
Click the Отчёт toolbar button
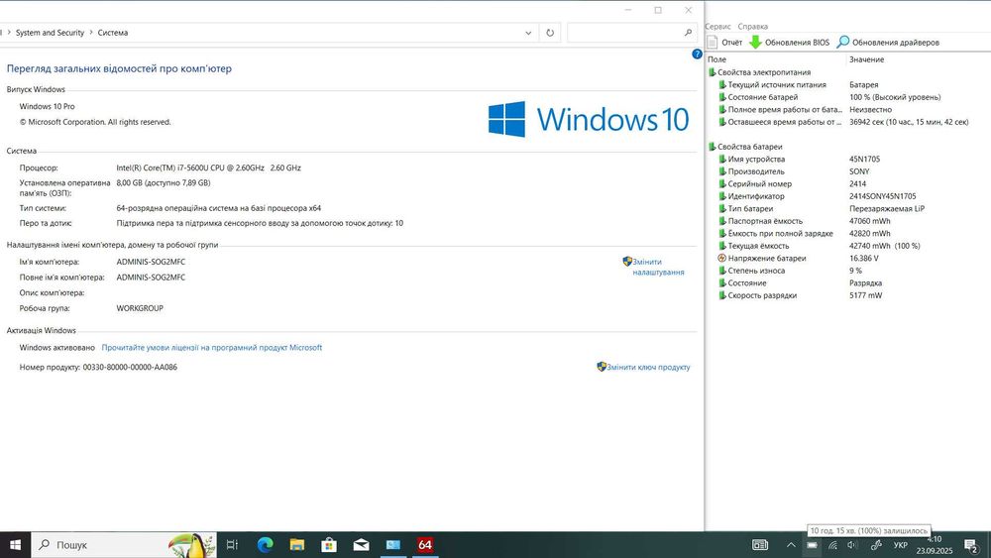point(725,43)
